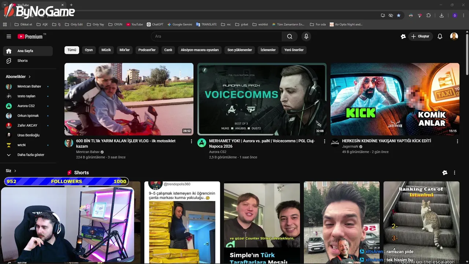Viewport: 469px width, 264px height.
Task: Open Uras Benlioğlu subscription channel
Action: tap(28, 135)
